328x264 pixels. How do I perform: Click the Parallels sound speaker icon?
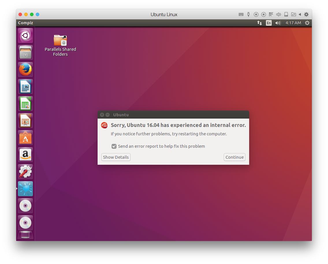pyautogui.click(x=278, y=14)
